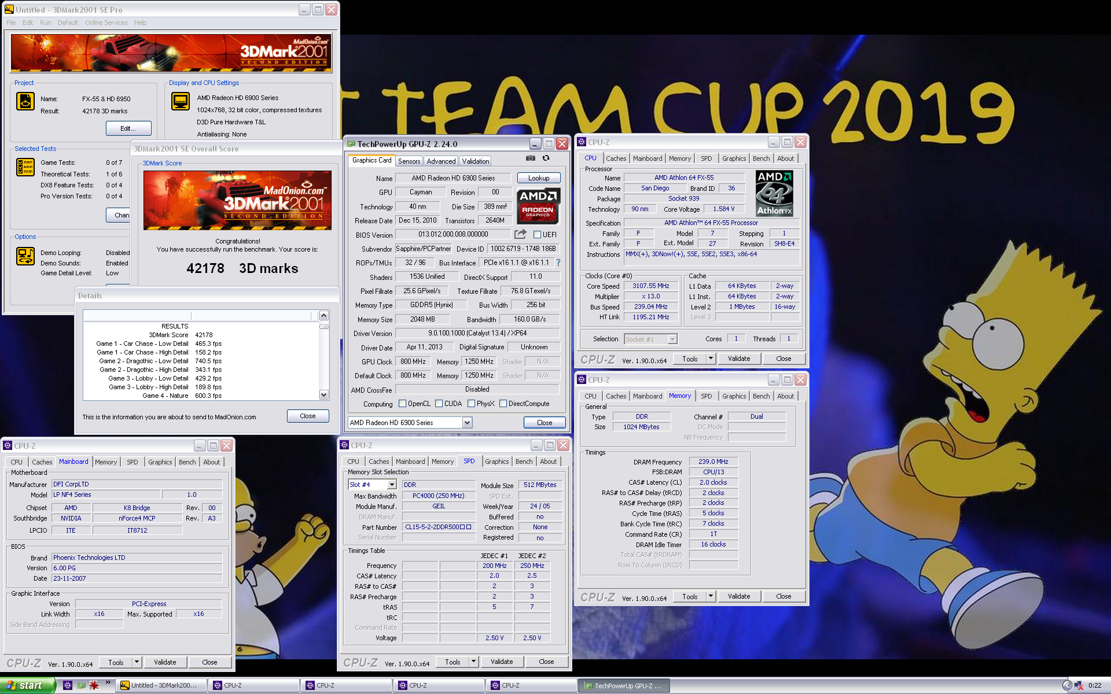Expand Tools arrow in CPU-Z SPD window
The width and height of the screenshot is (1111, 694).
tap(473, 662)
